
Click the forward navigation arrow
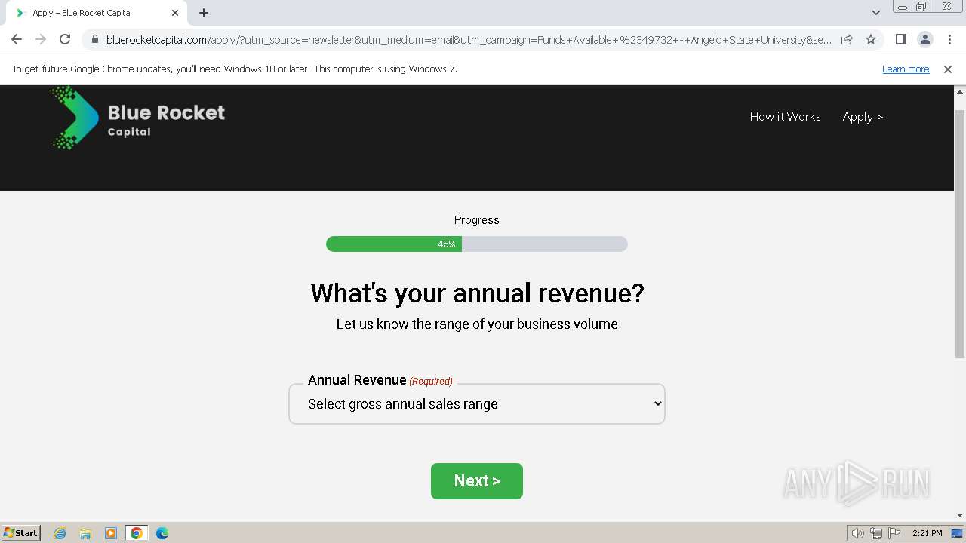(41, 39)
